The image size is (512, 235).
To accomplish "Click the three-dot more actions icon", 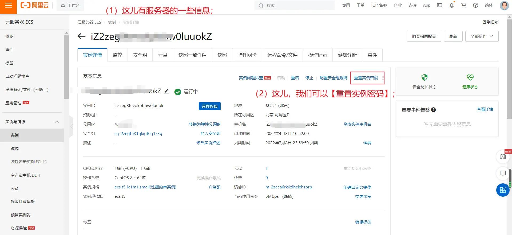I will [383, 78].
